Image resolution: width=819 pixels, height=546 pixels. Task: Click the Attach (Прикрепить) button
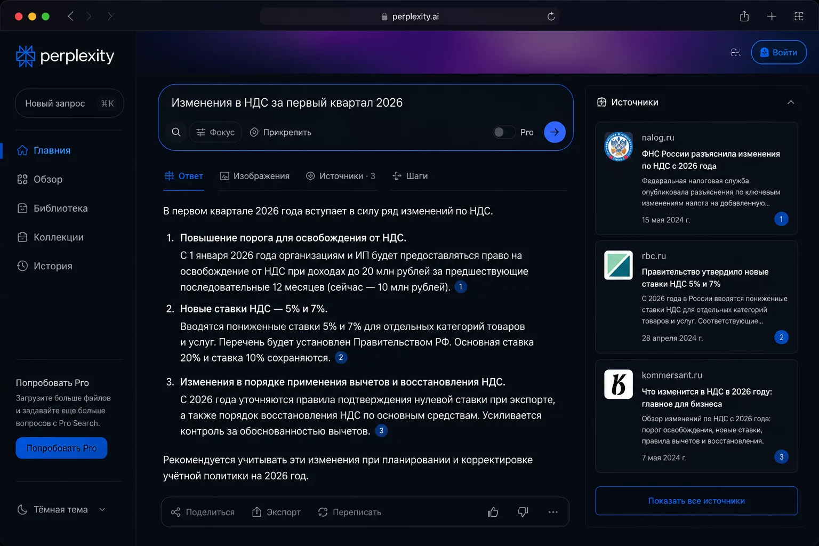[x=280, y=132]
